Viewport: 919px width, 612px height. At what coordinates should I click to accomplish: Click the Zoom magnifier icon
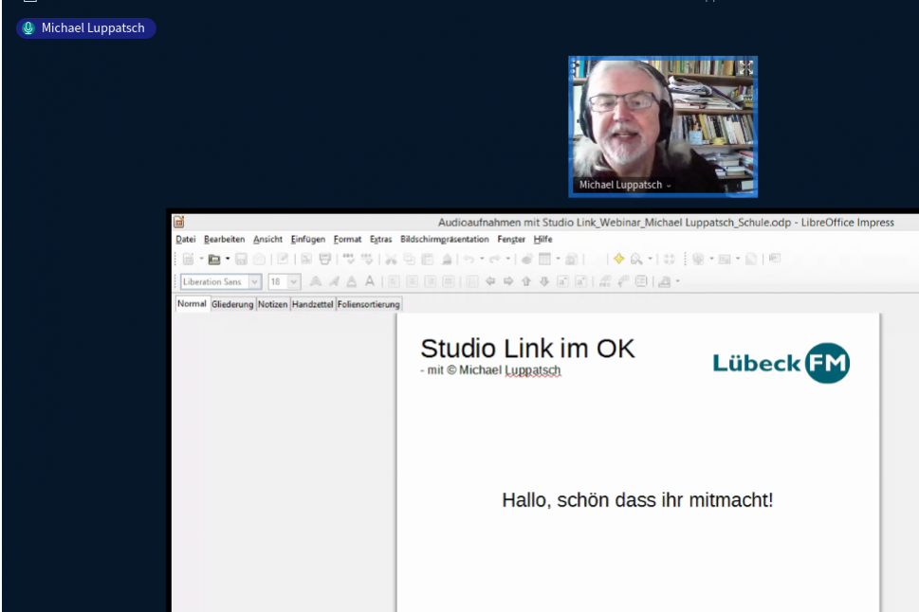click(x=636, y=259)
